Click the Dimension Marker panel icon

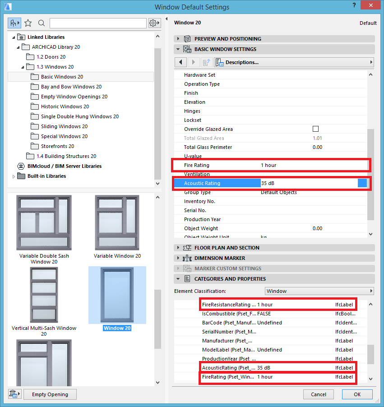pyautogui.click(x=187, y=258)
